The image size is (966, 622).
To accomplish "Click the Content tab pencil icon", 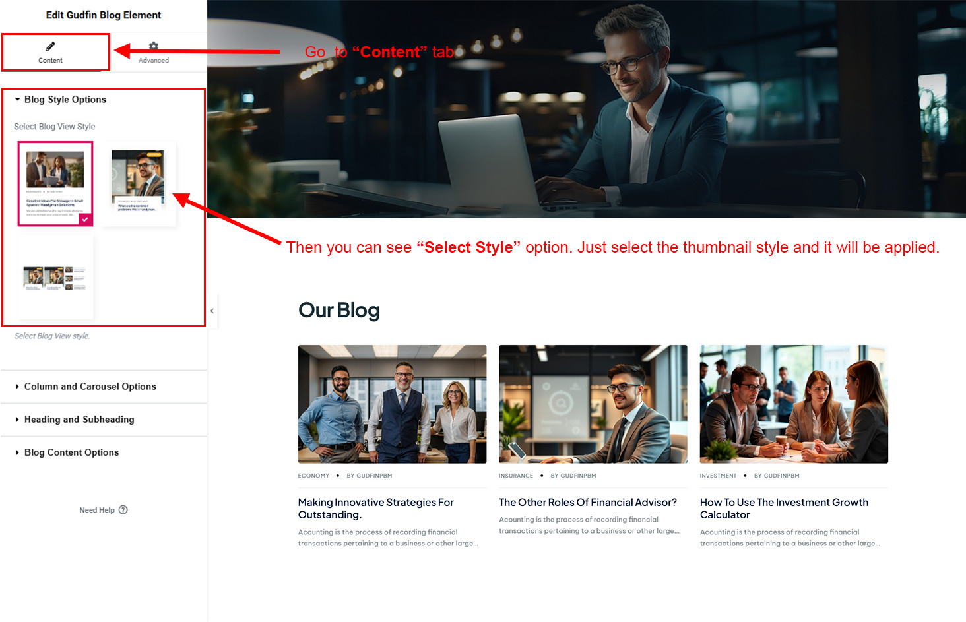I will coord(50,46).
